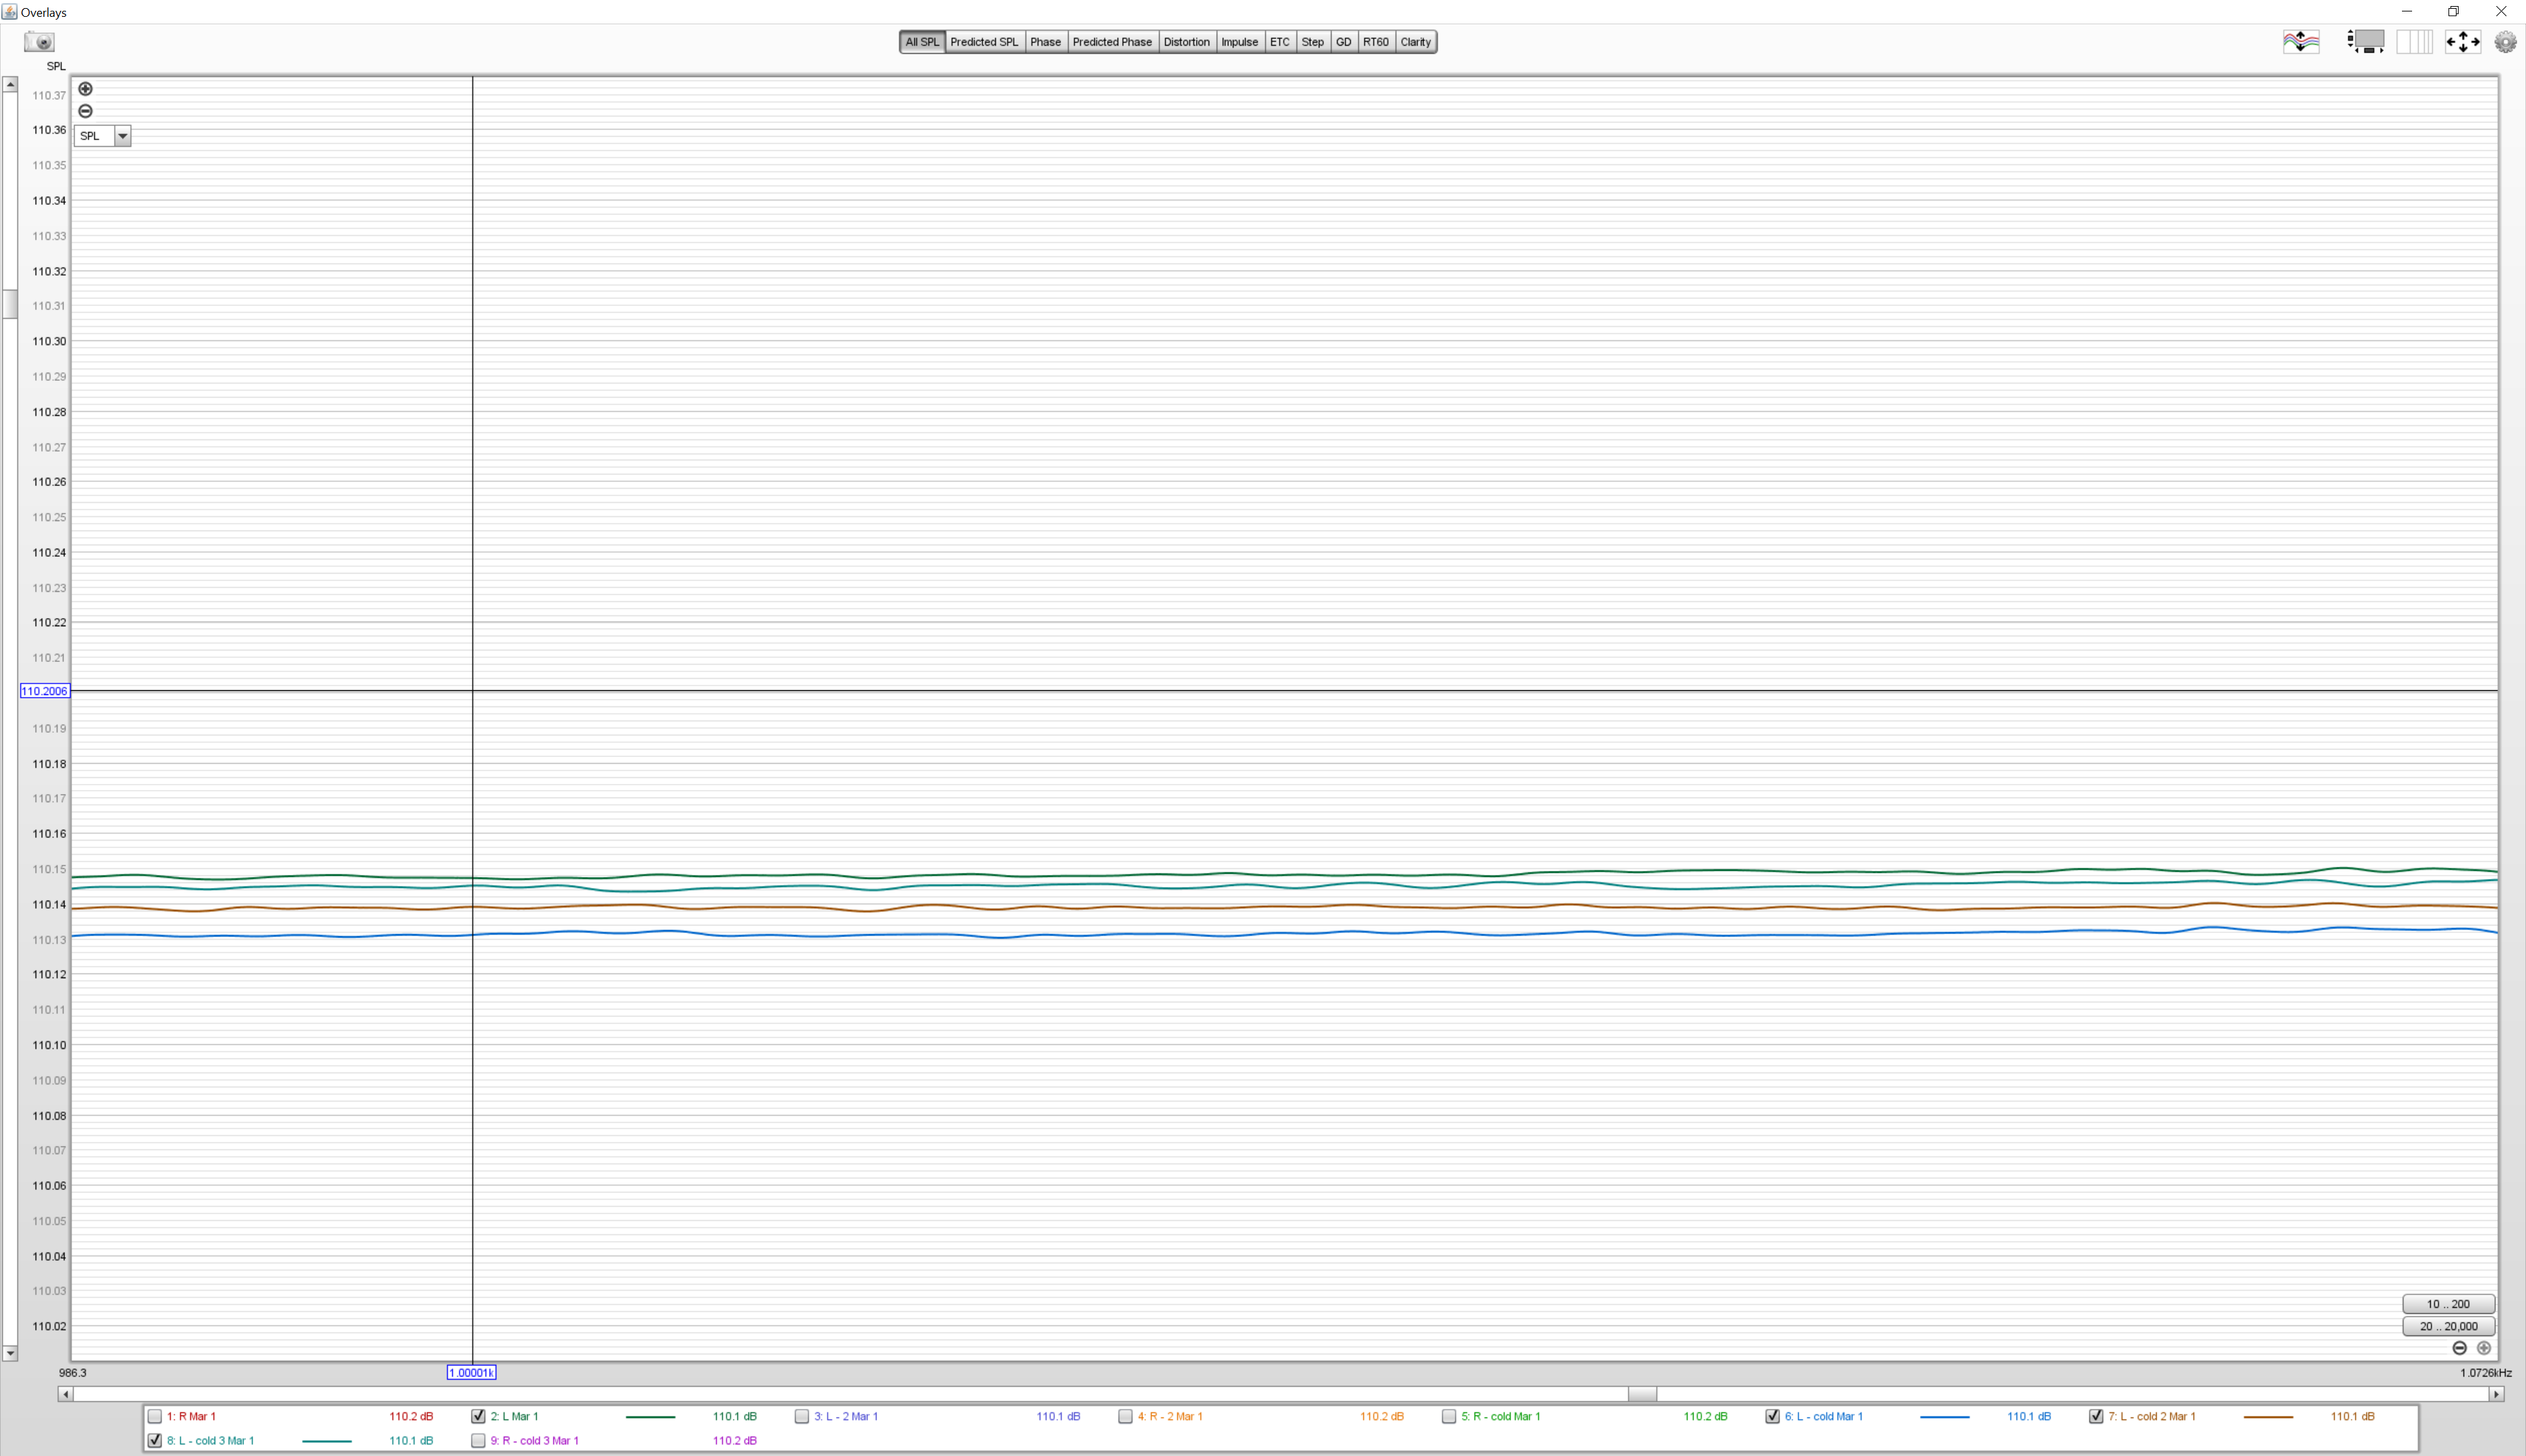Viewport: 2526px width, 1456px height.
Task: Click vertical scrollbar up arrow
Action: pos(10,85)
